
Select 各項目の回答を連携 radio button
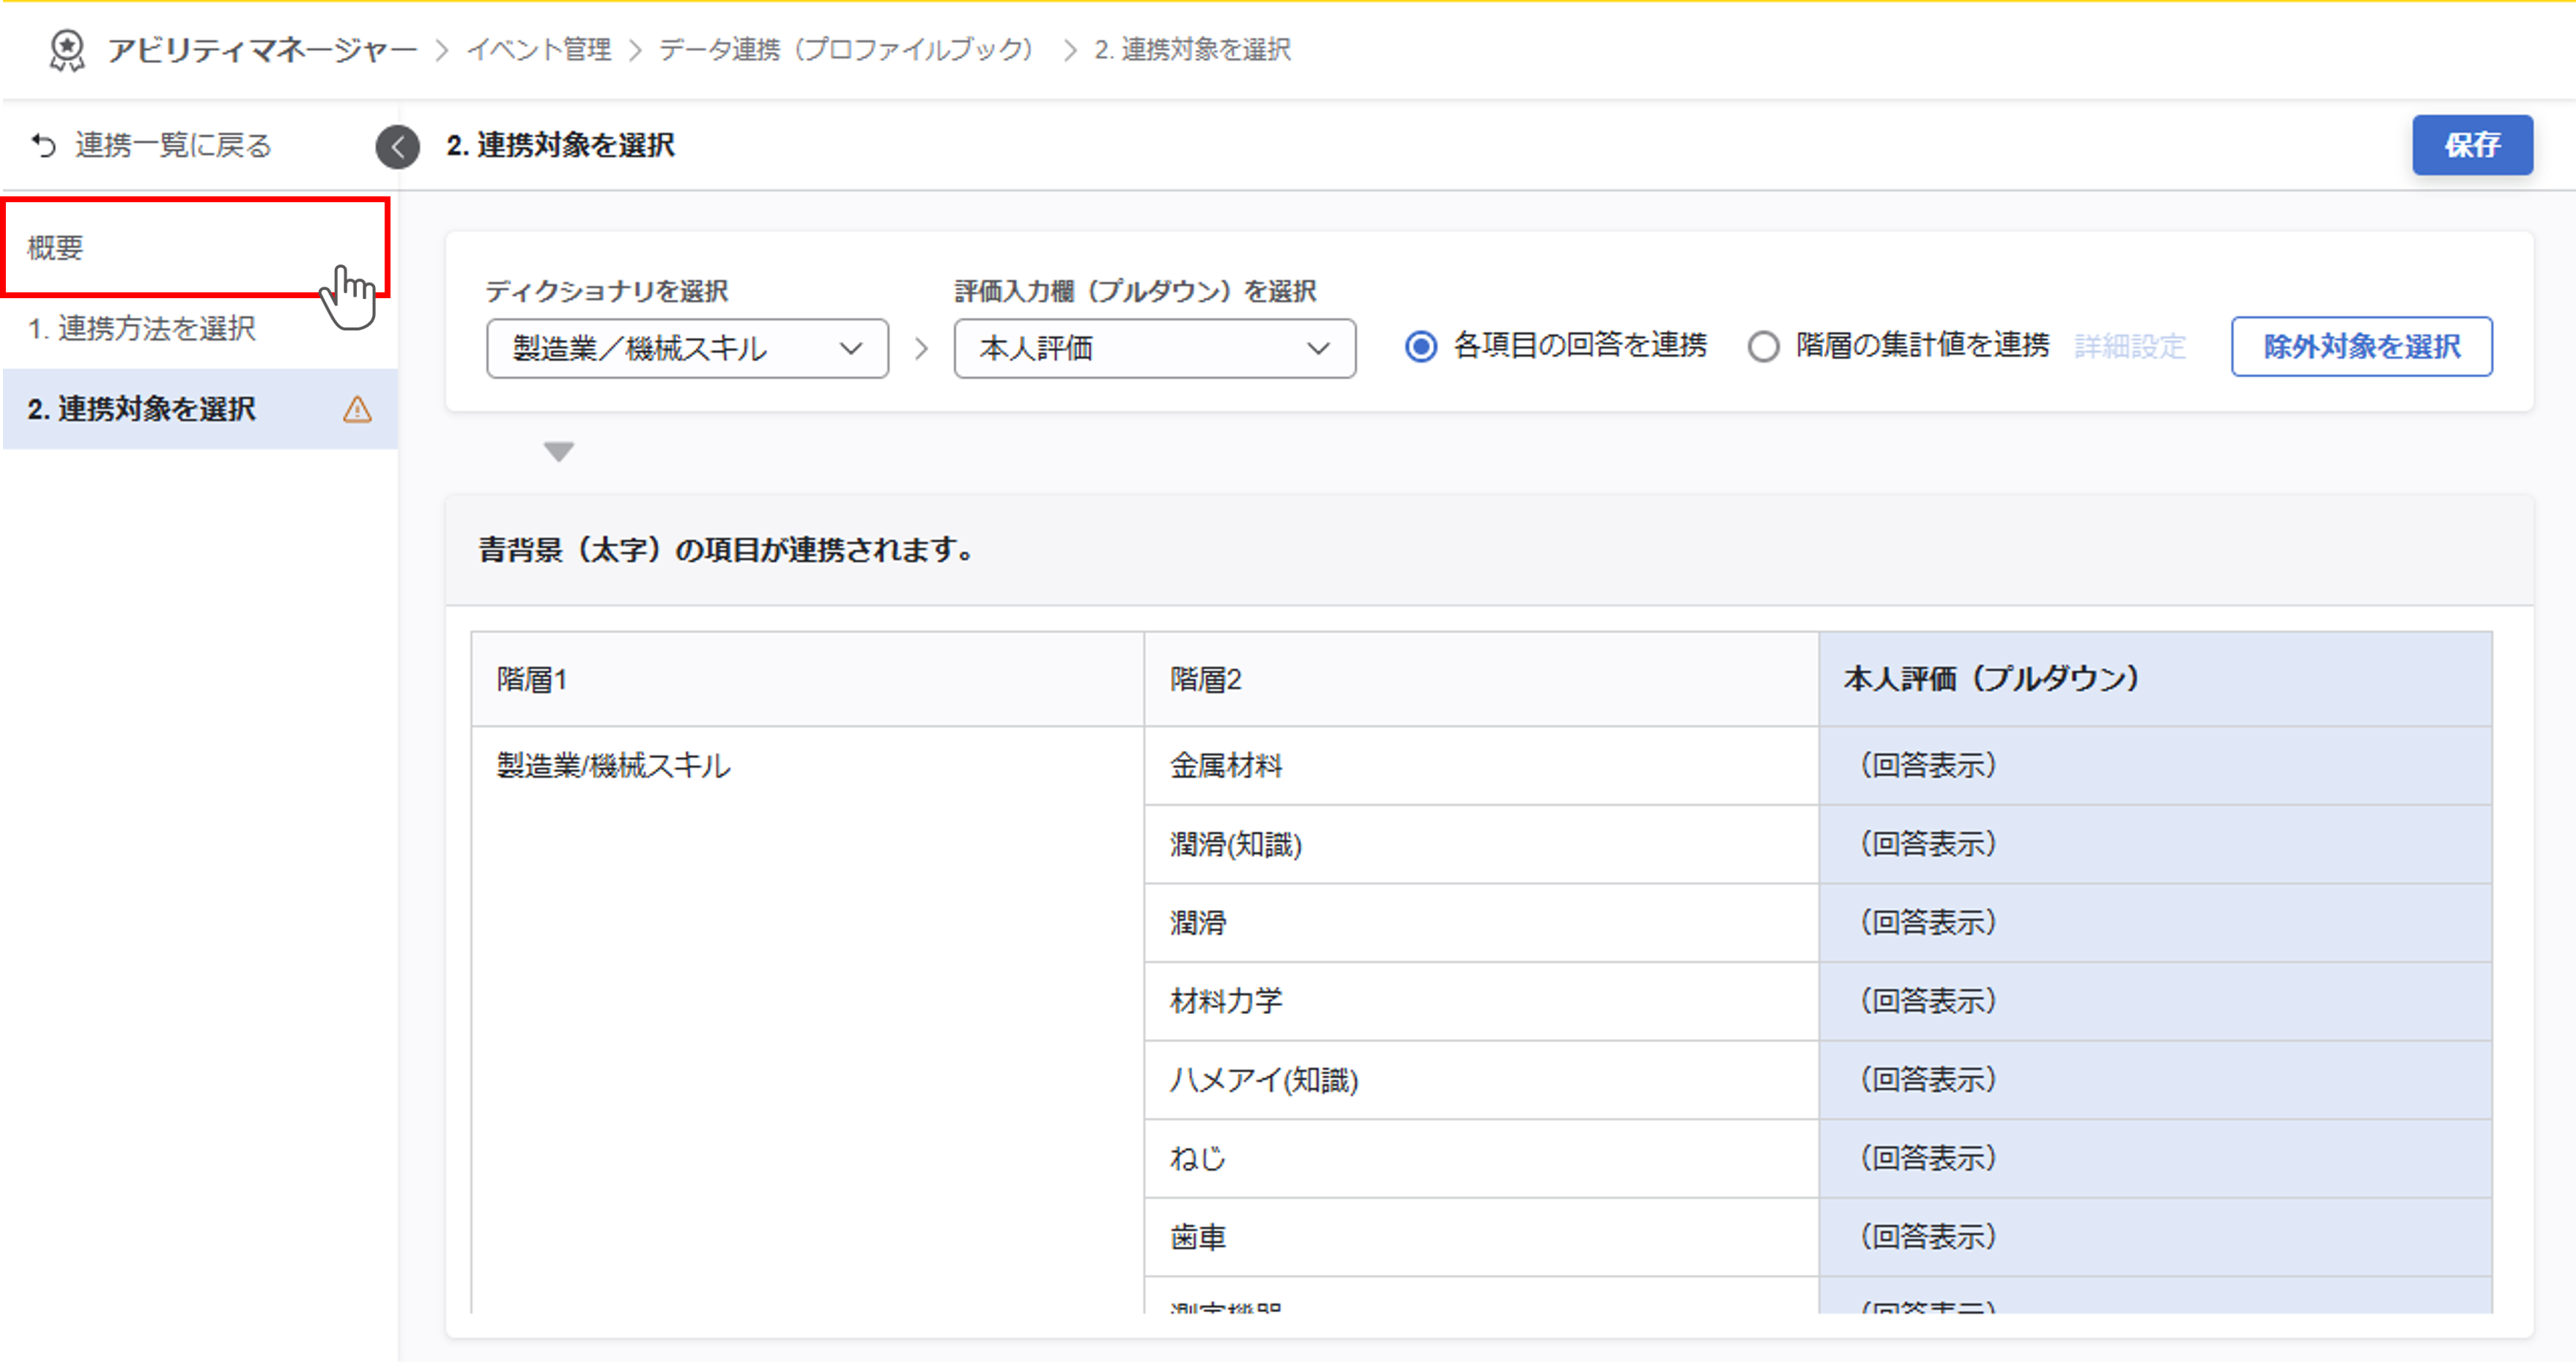(1421, 347)
